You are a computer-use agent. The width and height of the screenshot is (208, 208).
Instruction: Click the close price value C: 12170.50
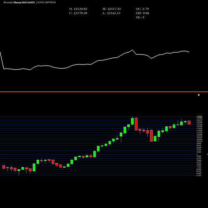click(x=78, y=13)
